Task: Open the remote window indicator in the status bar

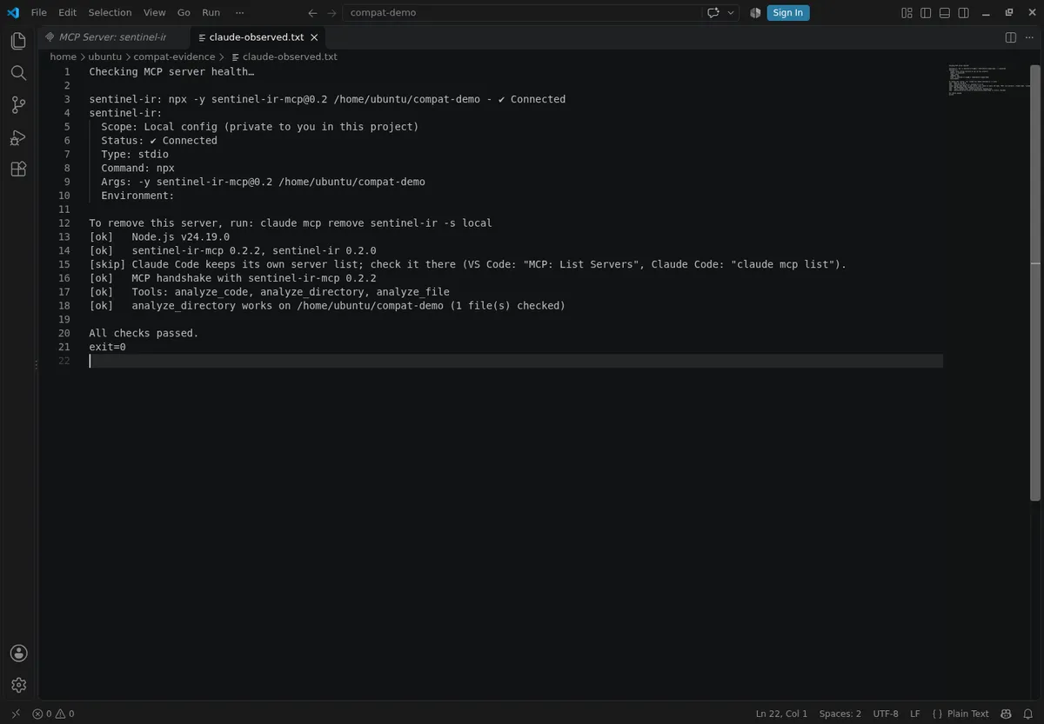Action: tap(16, 714)
